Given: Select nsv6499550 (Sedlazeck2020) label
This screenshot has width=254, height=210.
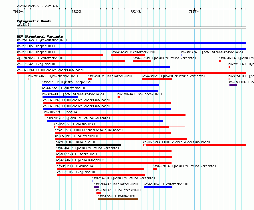Looking at the screenshot, I should pos(64,88).
